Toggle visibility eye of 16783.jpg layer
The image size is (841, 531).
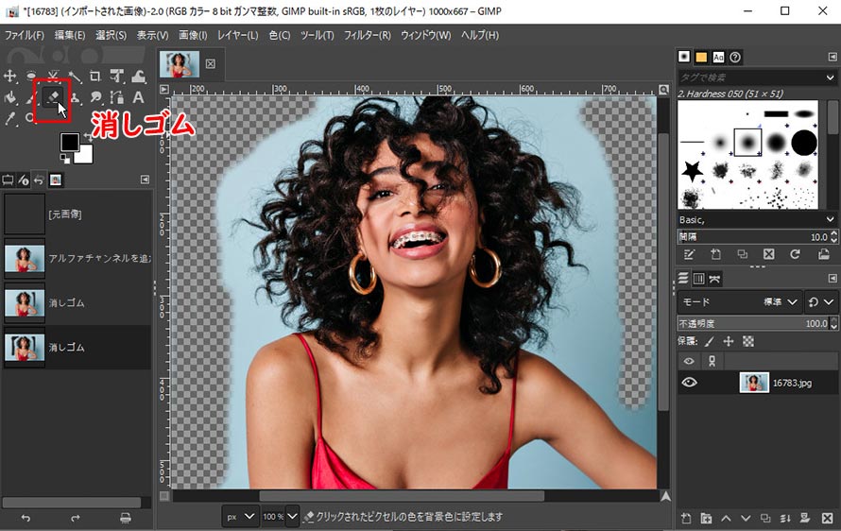[690, 382]
